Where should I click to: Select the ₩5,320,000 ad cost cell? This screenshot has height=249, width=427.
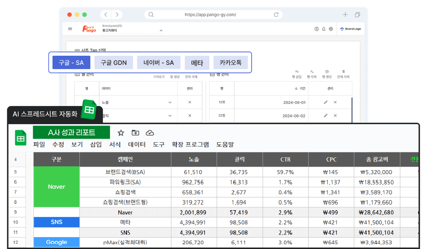377,172
